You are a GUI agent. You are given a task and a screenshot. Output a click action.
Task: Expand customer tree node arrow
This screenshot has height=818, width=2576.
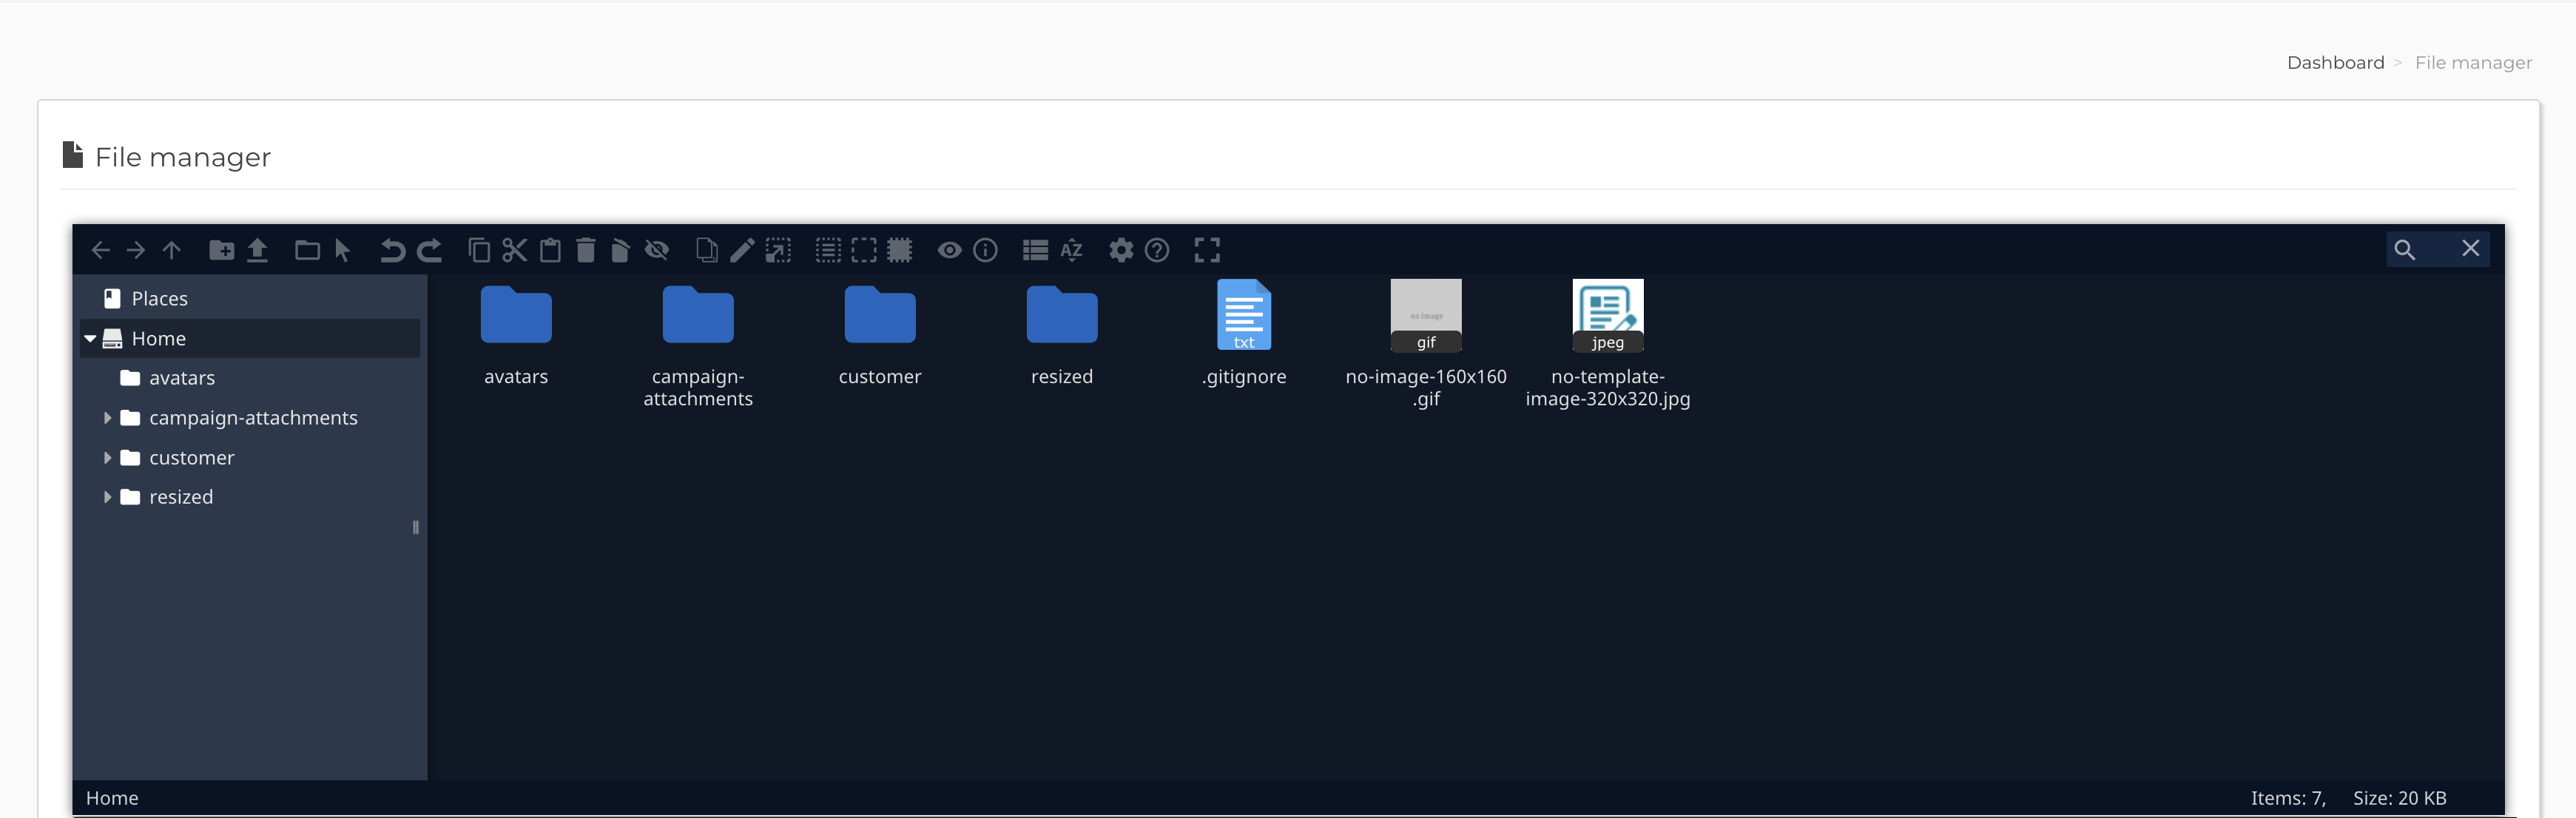pos(107,458)
